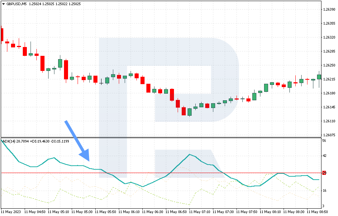Click the 3 value on indicator scale
This screenshot has width=338, height=216.
point(323,206)
